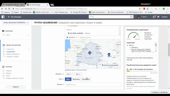Zoom out on the map
The height and width of the screenshot is (96, 170).
pos(117,50)
